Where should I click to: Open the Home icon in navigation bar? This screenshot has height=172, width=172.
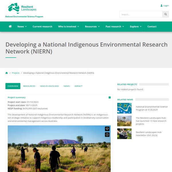[x=10, y=26]
